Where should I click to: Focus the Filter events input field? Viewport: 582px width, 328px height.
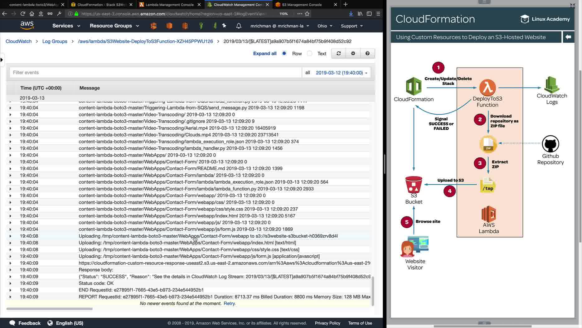click(x=156, y=72)
